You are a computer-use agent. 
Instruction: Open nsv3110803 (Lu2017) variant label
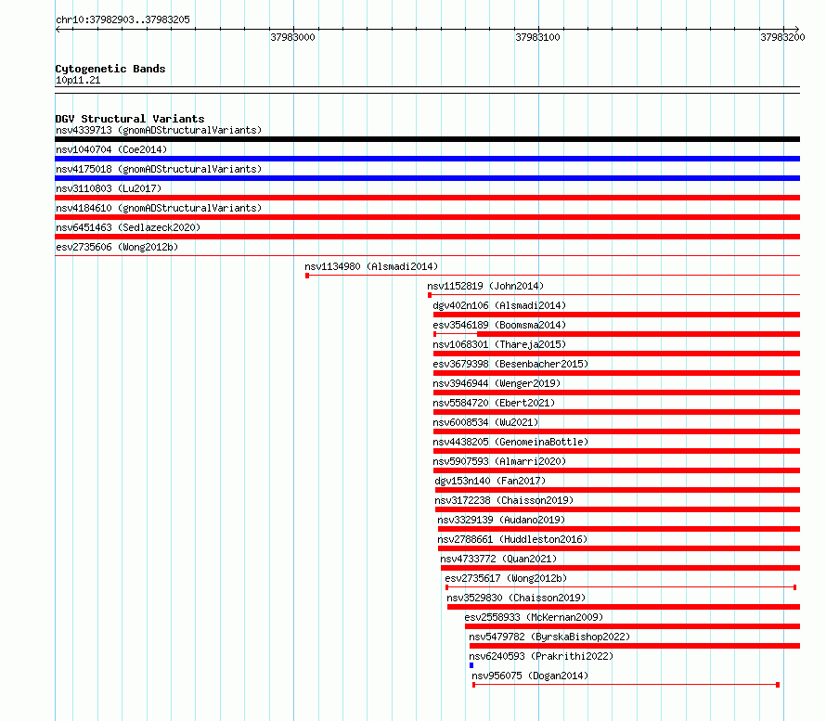tap(109, 188)
